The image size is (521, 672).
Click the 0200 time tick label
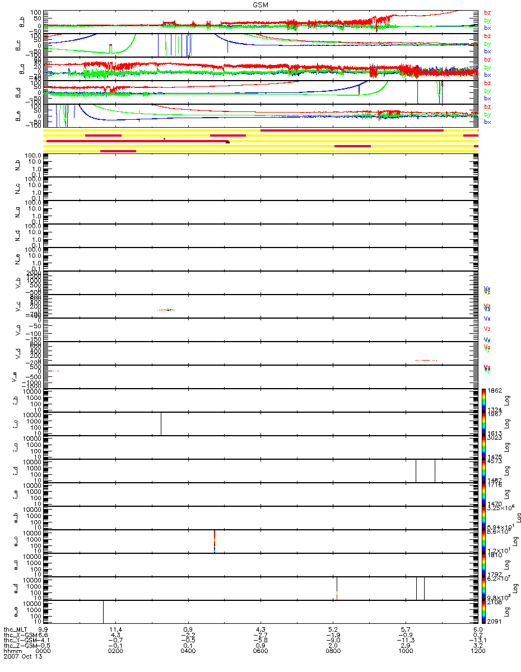pyautogui.click(x=115, y=651)
